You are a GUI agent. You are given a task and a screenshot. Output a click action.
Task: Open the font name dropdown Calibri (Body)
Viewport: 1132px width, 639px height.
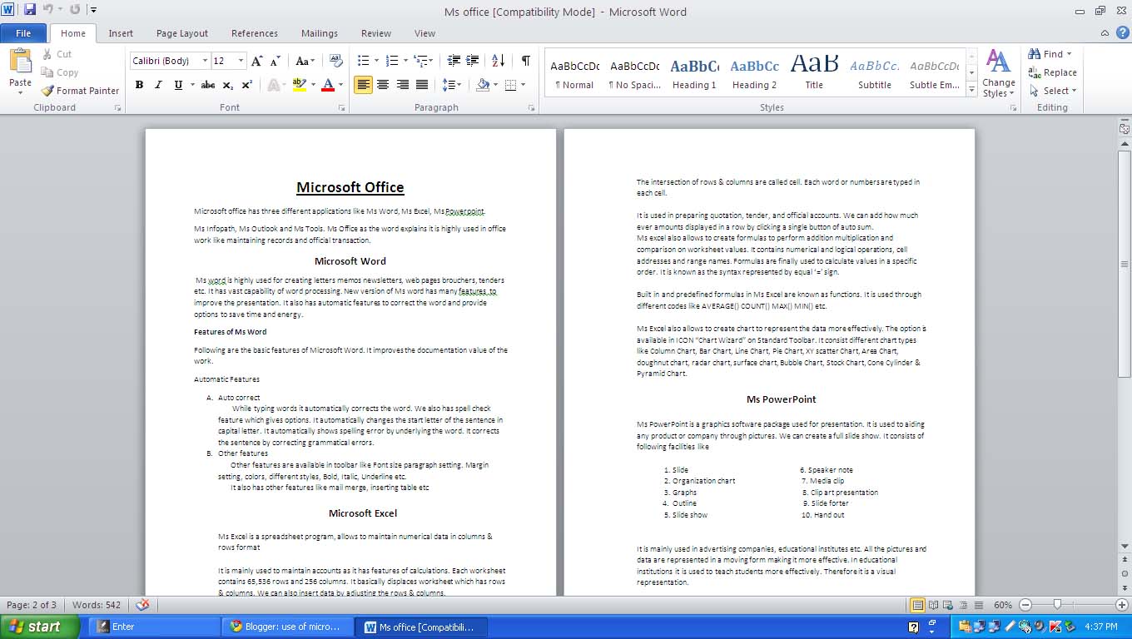[x=205, y=61]
